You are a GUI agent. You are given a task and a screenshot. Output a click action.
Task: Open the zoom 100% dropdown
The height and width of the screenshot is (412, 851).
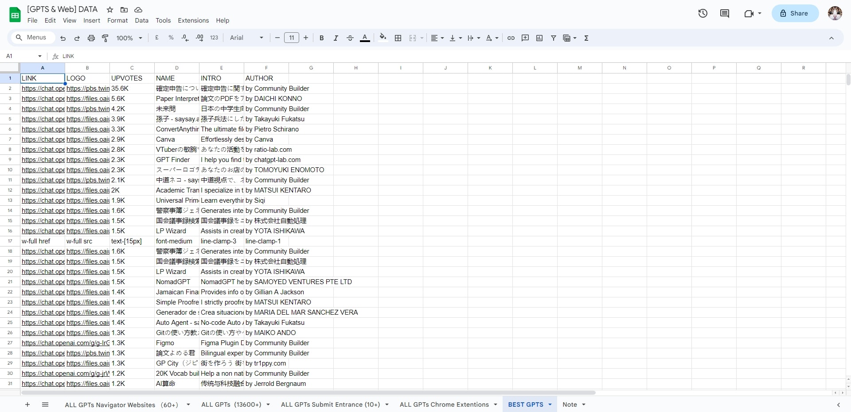(x=129, y=38)
